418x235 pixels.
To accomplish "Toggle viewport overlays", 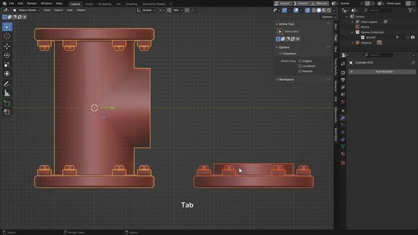I will coord(296,10).
